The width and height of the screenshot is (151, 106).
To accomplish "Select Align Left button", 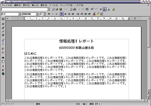I will click(62, 14).
